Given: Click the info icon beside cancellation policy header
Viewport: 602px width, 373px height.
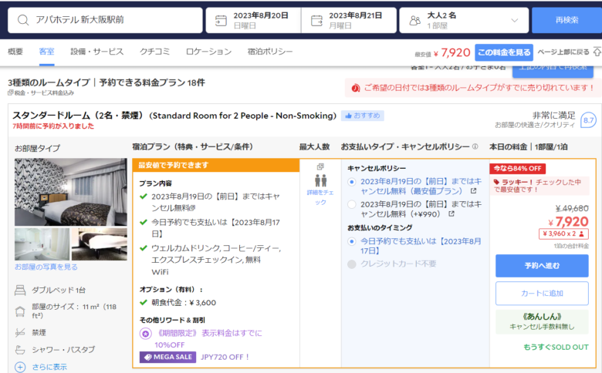Looking at the screenshot, I should click(475, 146).
